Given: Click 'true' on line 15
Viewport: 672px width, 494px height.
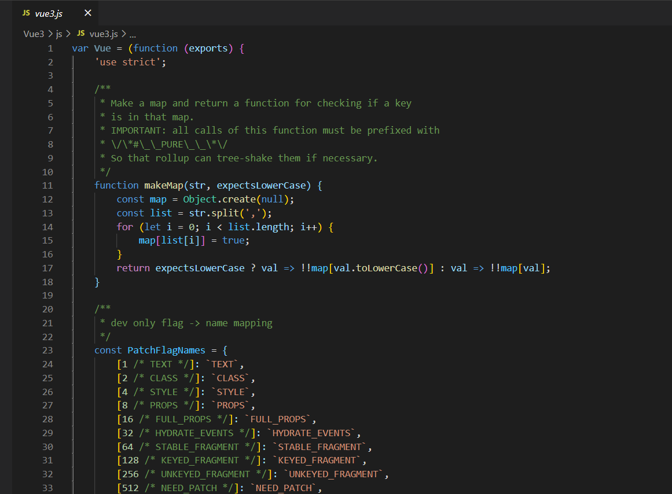Looking at the screenshot, I should (x=233, y=241).
